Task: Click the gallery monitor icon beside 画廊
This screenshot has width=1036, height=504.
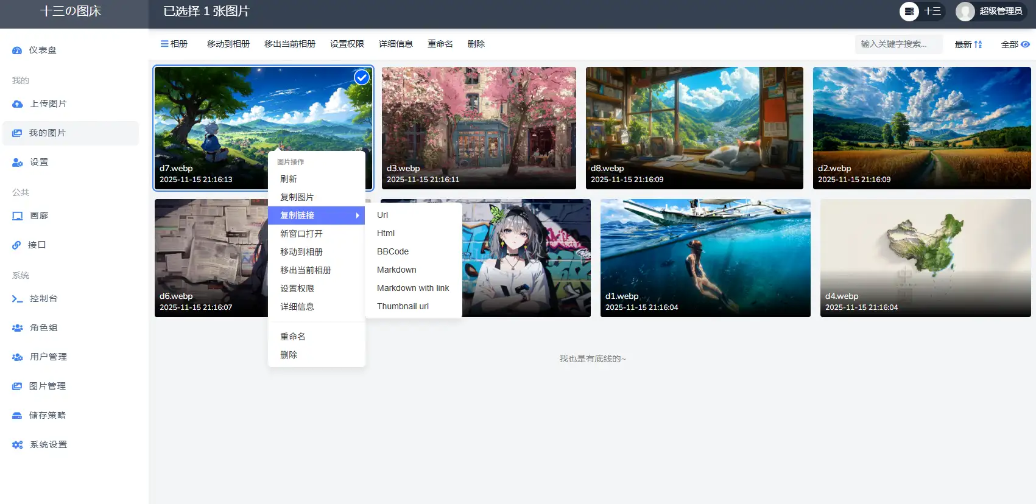Action: [x=17, y=216]
